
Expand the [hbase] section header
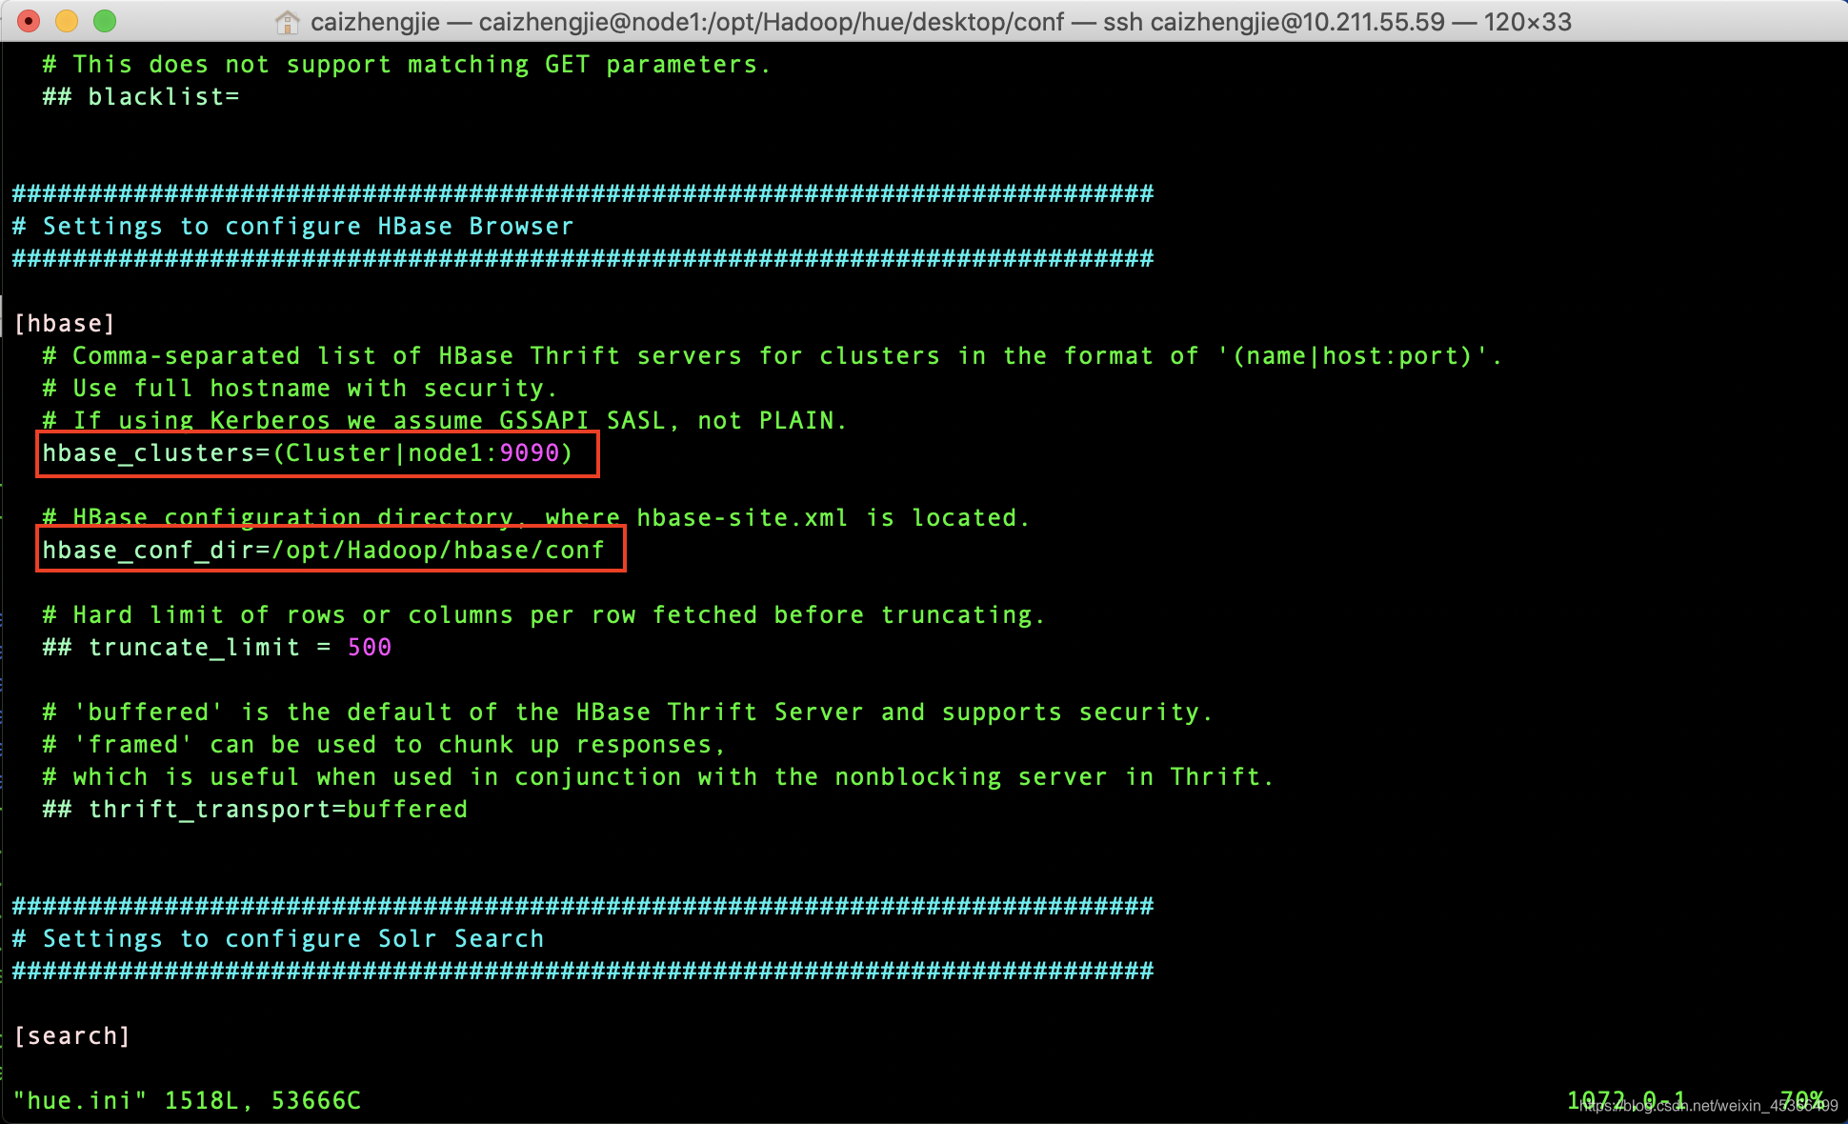(x=64, y=323)
